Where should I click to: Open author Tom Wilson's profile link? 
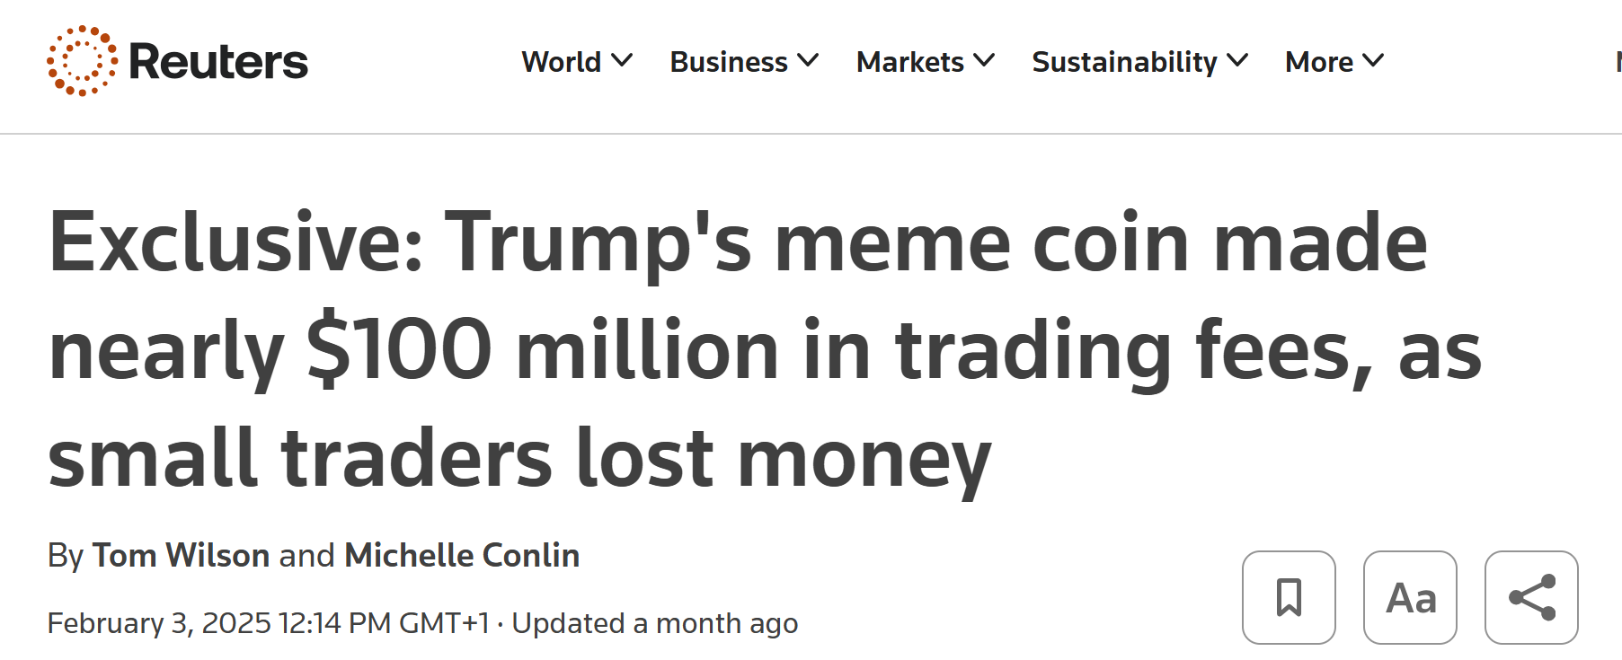(181, 556)
